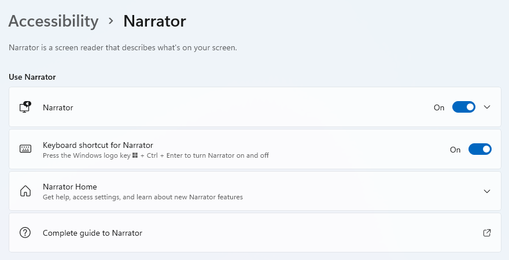Expand the Narrator row chevron
Screen dimensions: 509x260
pyautogui.click(x=487, y=107)
